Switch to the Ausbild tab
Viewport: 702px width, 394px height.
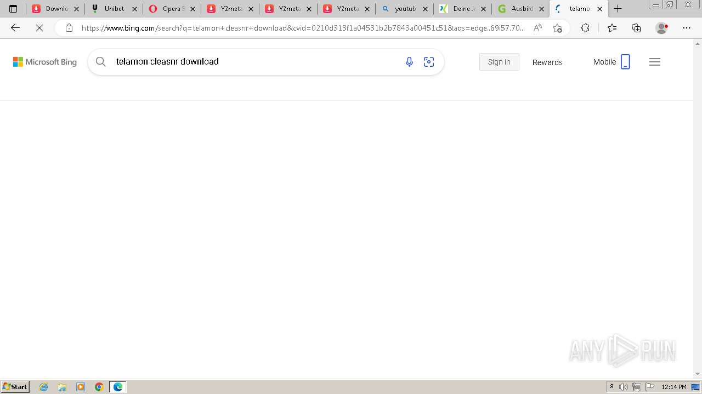(x=520, y=9)
